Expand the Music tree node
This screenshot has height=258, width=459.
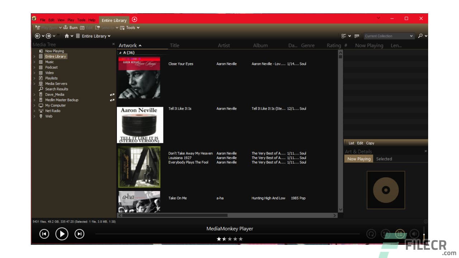coord(34,62)
